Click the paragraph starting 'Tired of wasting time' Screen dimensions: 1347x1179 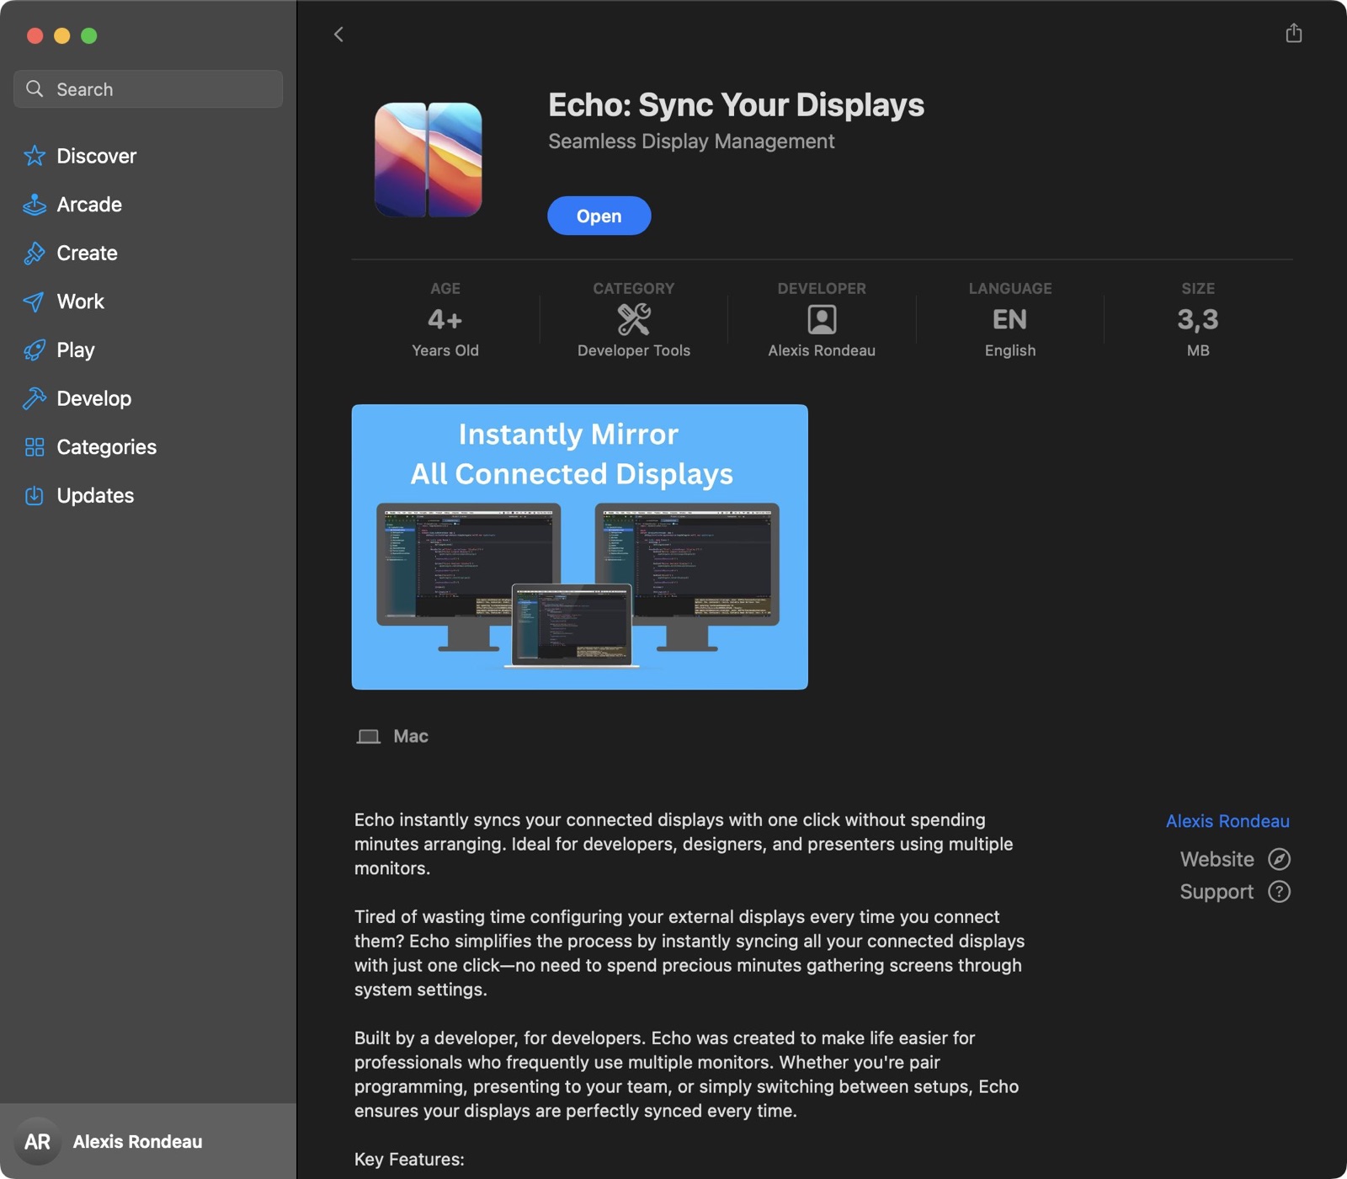(689, 953)
